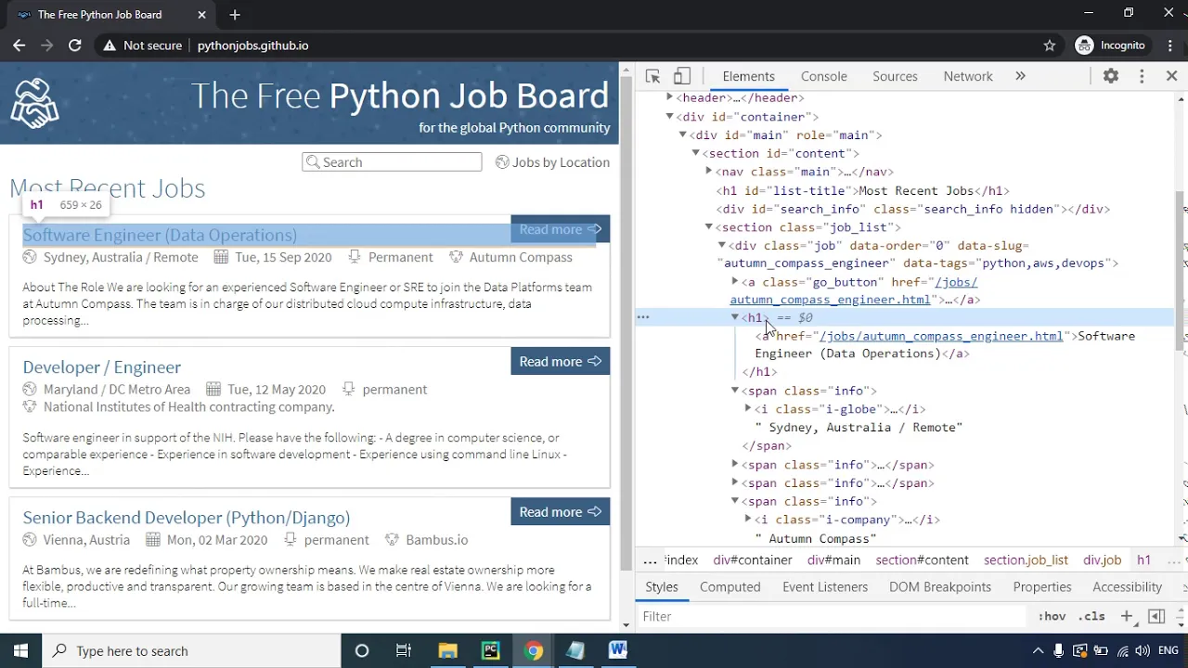Open Software Engineer (Data Operations) job title

coord(160,235)
